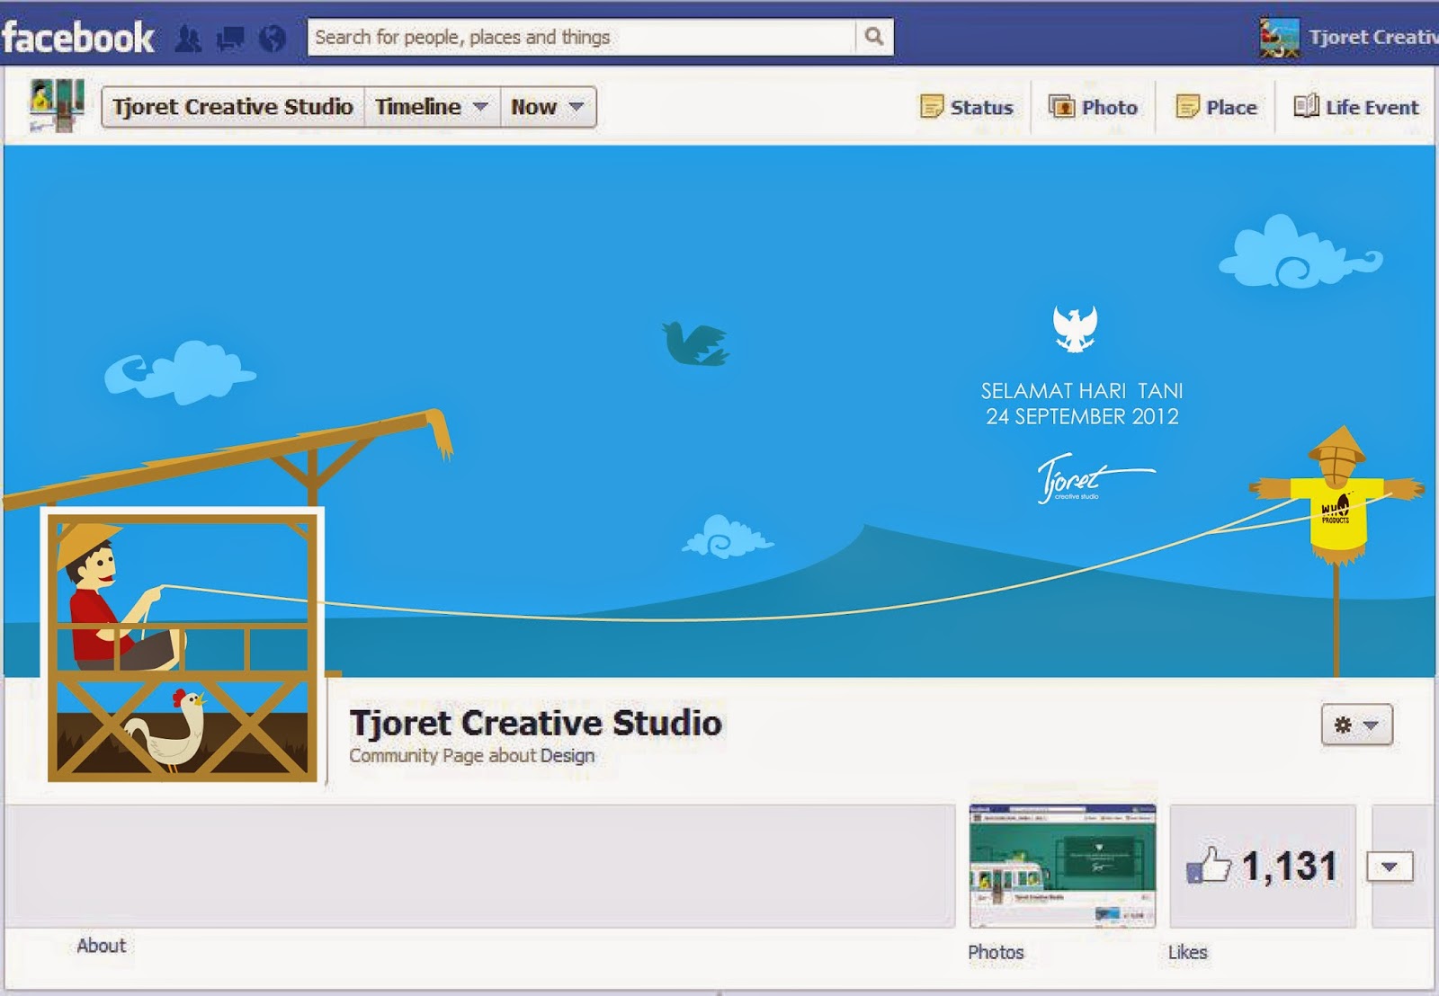Screen dimensions: 1439x996
Task: Click Tjoret Creative Studio toolbar button
Action: pos(233,107)
